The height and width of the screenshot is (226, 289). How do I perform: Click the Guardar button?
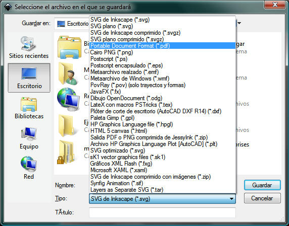262,185
